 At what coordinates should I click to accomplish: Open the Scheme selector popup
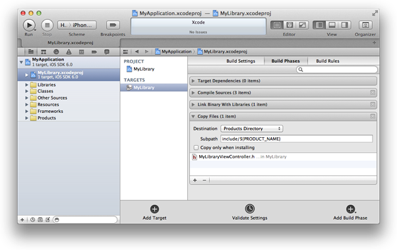click(x=77, y=25)
